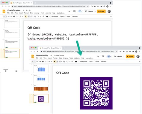Star the Generated File presentation
The width and height of the screenshot is (142, 114).
51,55
